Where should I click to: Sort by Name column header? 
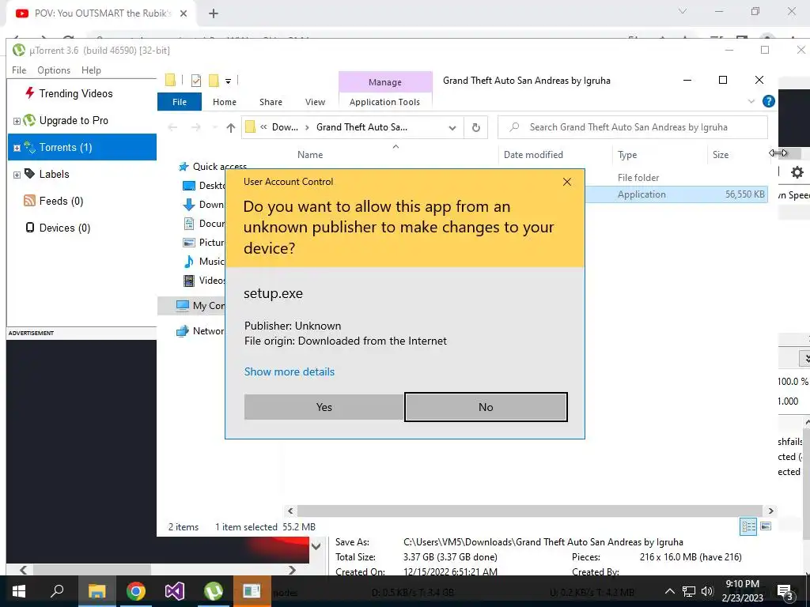click(310, 155)
